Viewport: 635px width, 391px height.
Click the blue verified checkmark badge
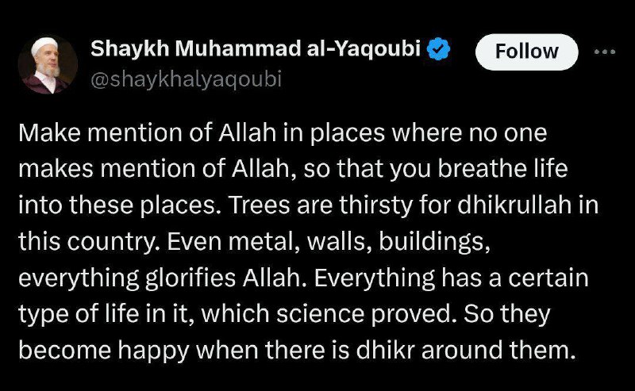click(439, 49)
